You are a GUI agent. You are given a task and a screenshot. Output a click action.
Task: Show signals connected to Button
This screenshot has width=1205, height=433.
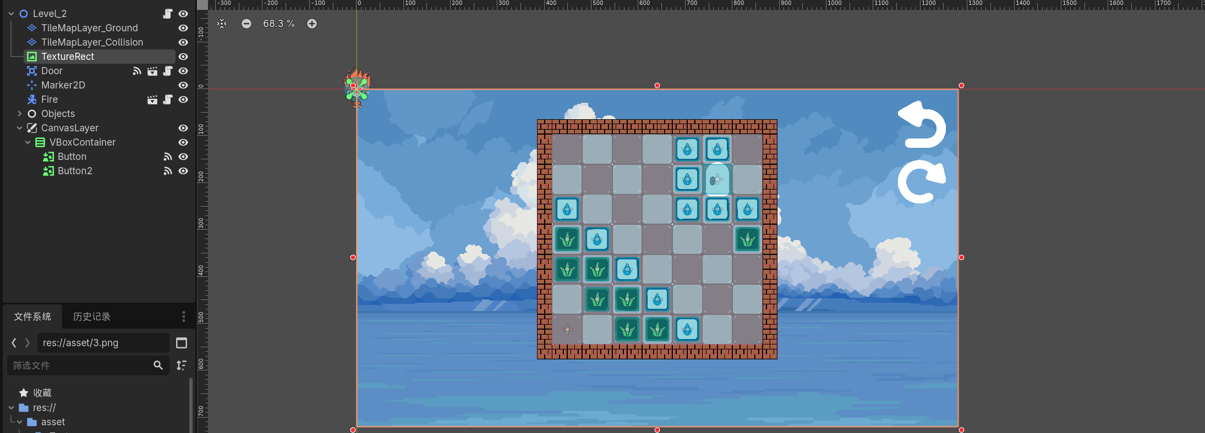click(168, 157)
